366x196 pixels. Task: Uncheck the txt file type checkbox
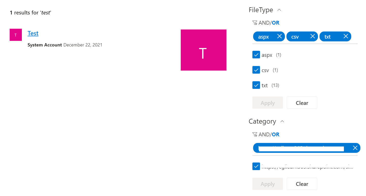tap(256, 85)
